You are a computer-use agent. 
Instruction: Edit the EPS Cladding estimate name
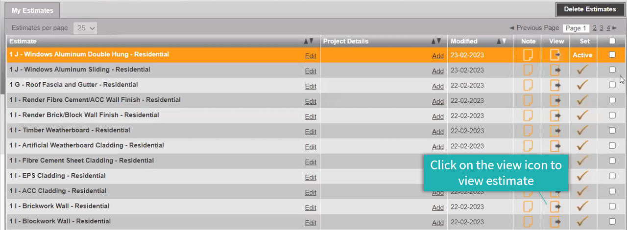311,178
